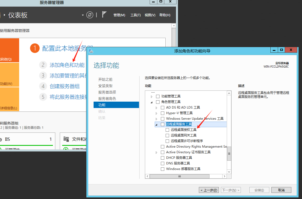This screenshot has width=302, height=199.
Task: Enable the 远程桌面网关工具 checkbox
Action: click(167, 135)
